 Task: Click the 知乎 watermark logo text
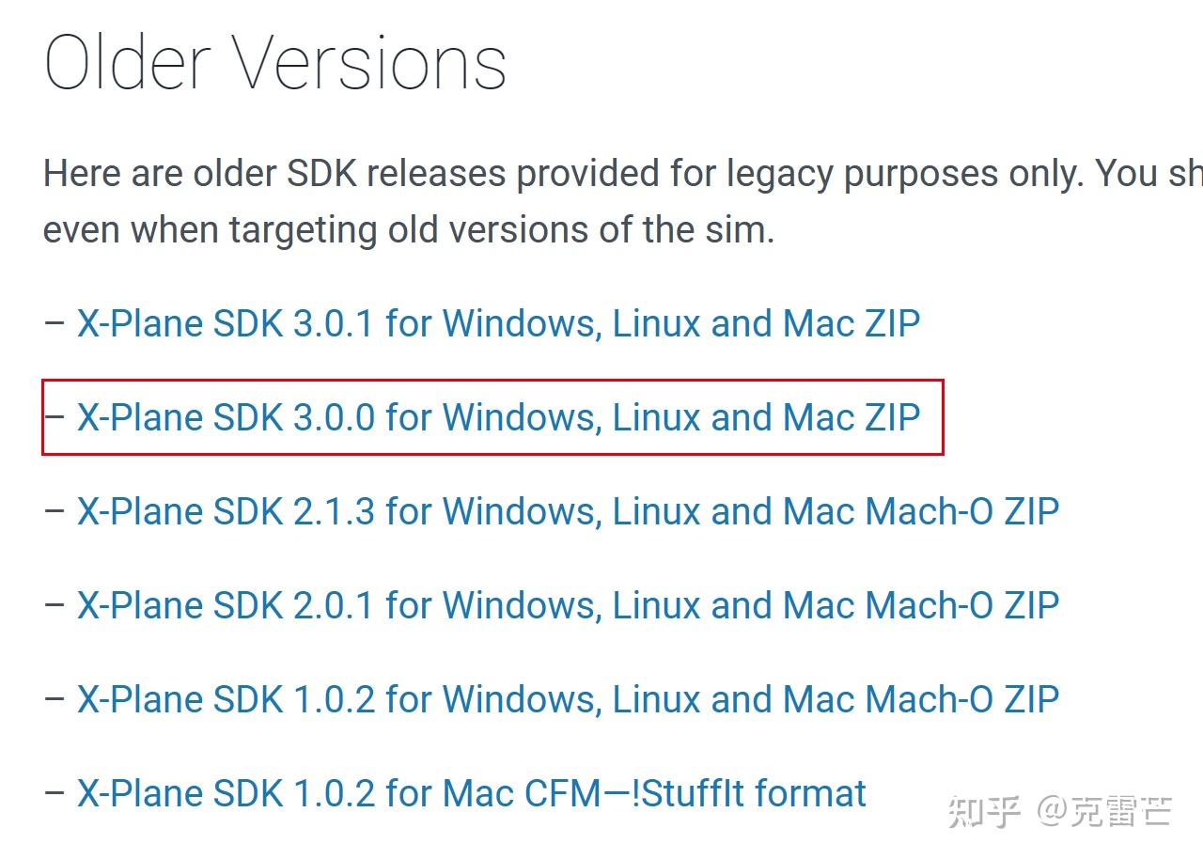click(x=984, y=812)
